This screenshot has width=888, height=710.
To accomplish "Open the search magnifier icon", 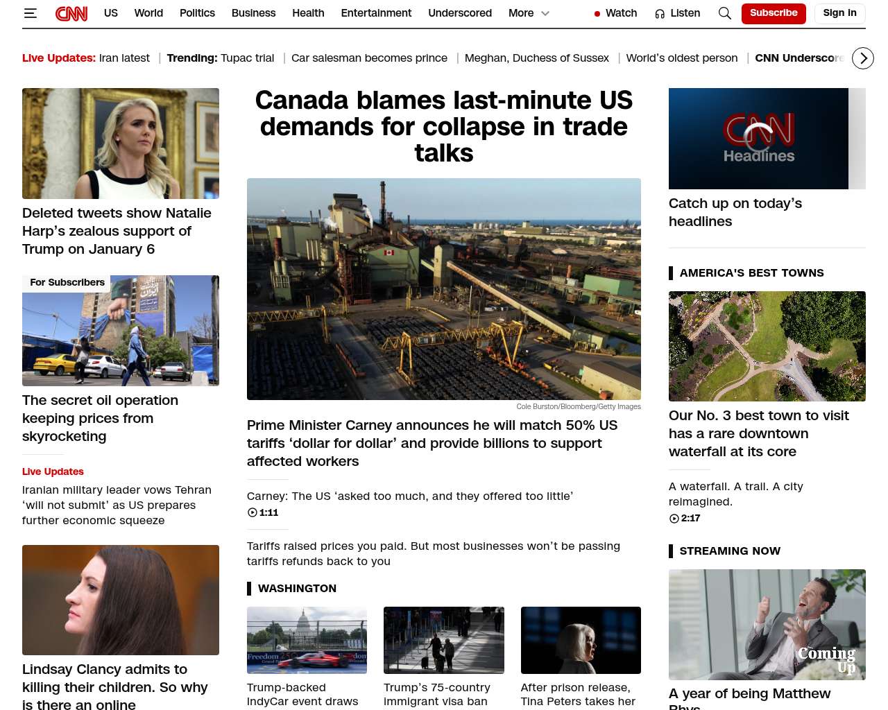I will click(x=725, y=13).
